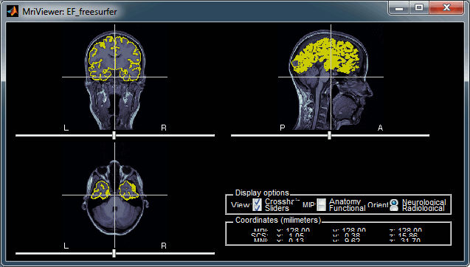Uncheck the Sliders view checkbox

coord(257,208)
